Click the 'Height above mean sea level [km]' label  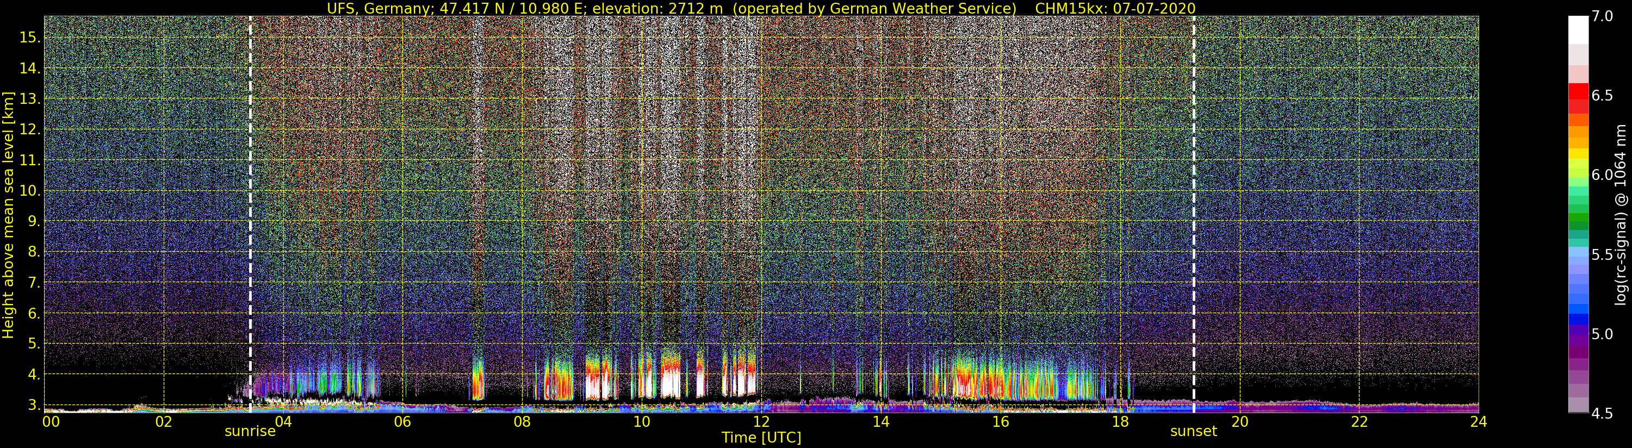click(8, 215)
